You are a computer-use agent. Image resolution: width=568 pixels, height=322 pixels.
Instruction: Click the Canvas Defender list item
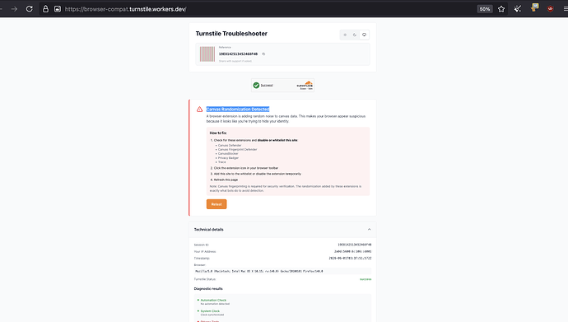pos(230,145)
